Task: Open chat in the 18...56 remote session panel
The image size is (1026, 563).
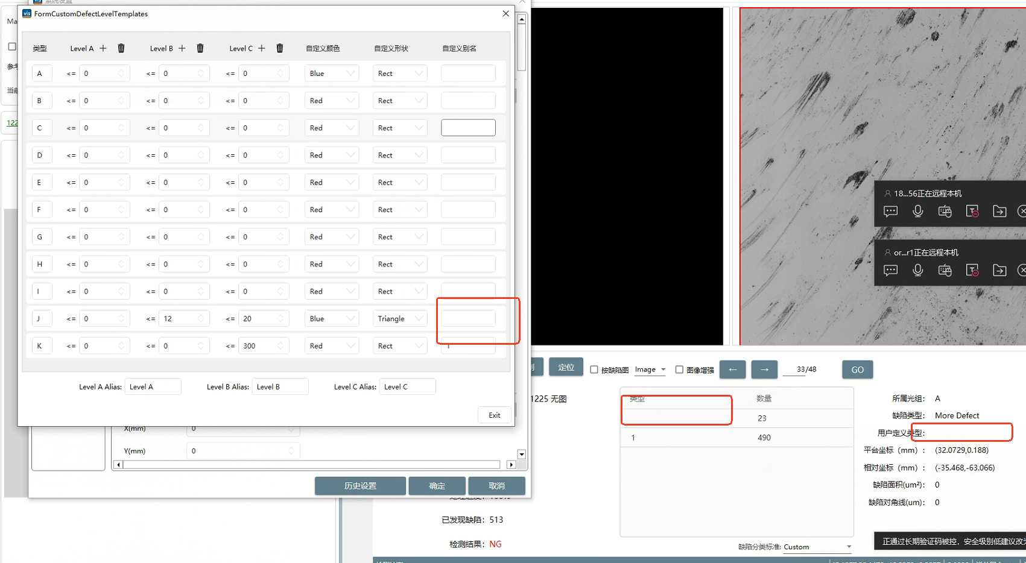Action: 890,212
